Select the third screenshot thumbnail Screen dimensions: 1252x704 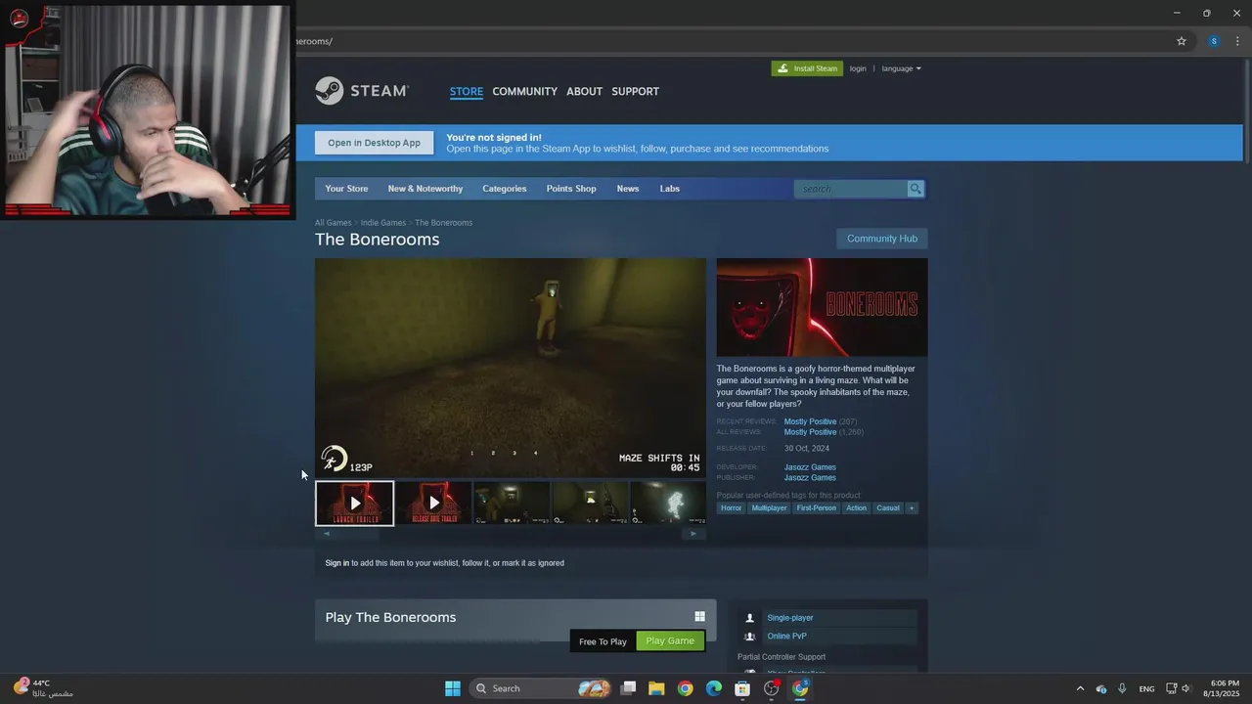tap(512, 504)
